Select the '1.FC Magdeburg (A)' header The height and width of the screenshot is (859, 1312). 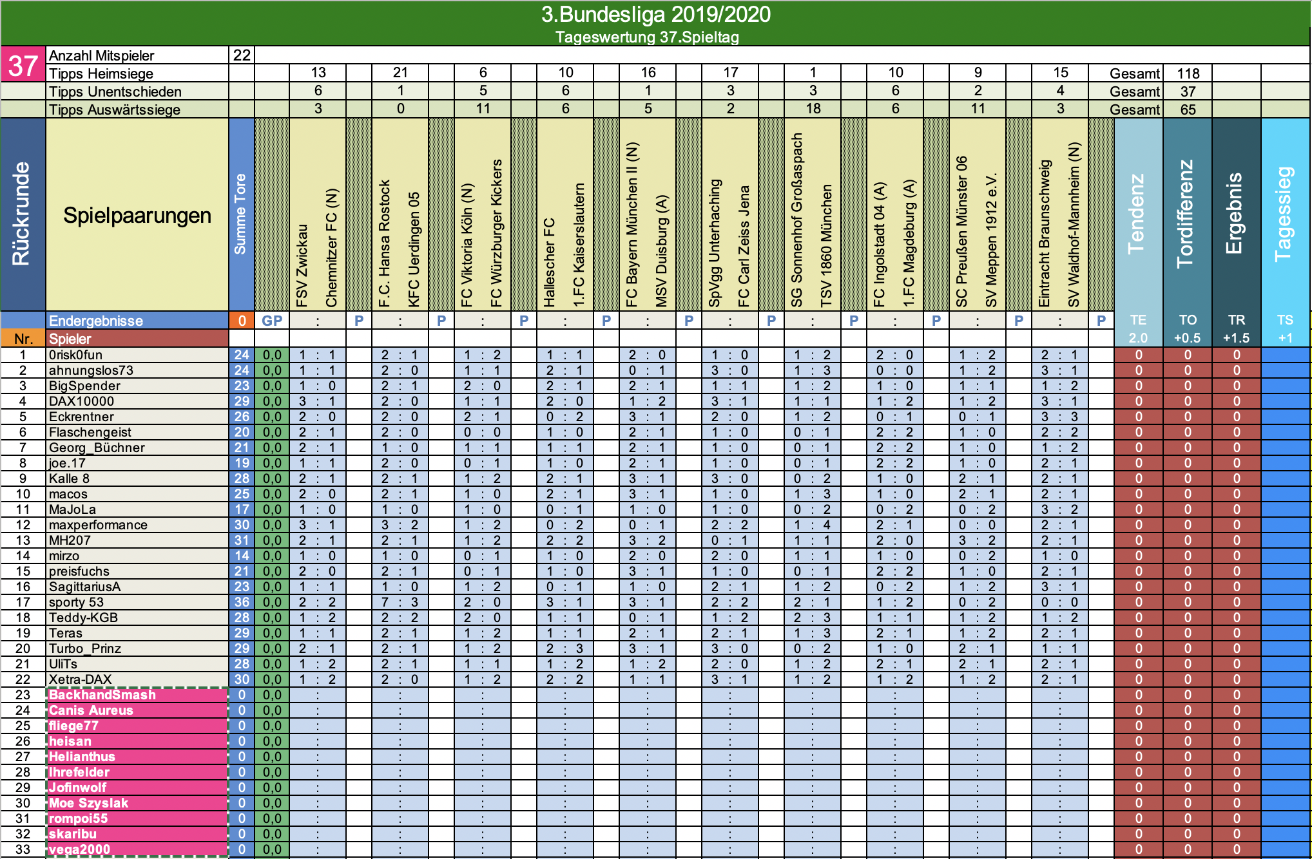[x=909, y=243]
